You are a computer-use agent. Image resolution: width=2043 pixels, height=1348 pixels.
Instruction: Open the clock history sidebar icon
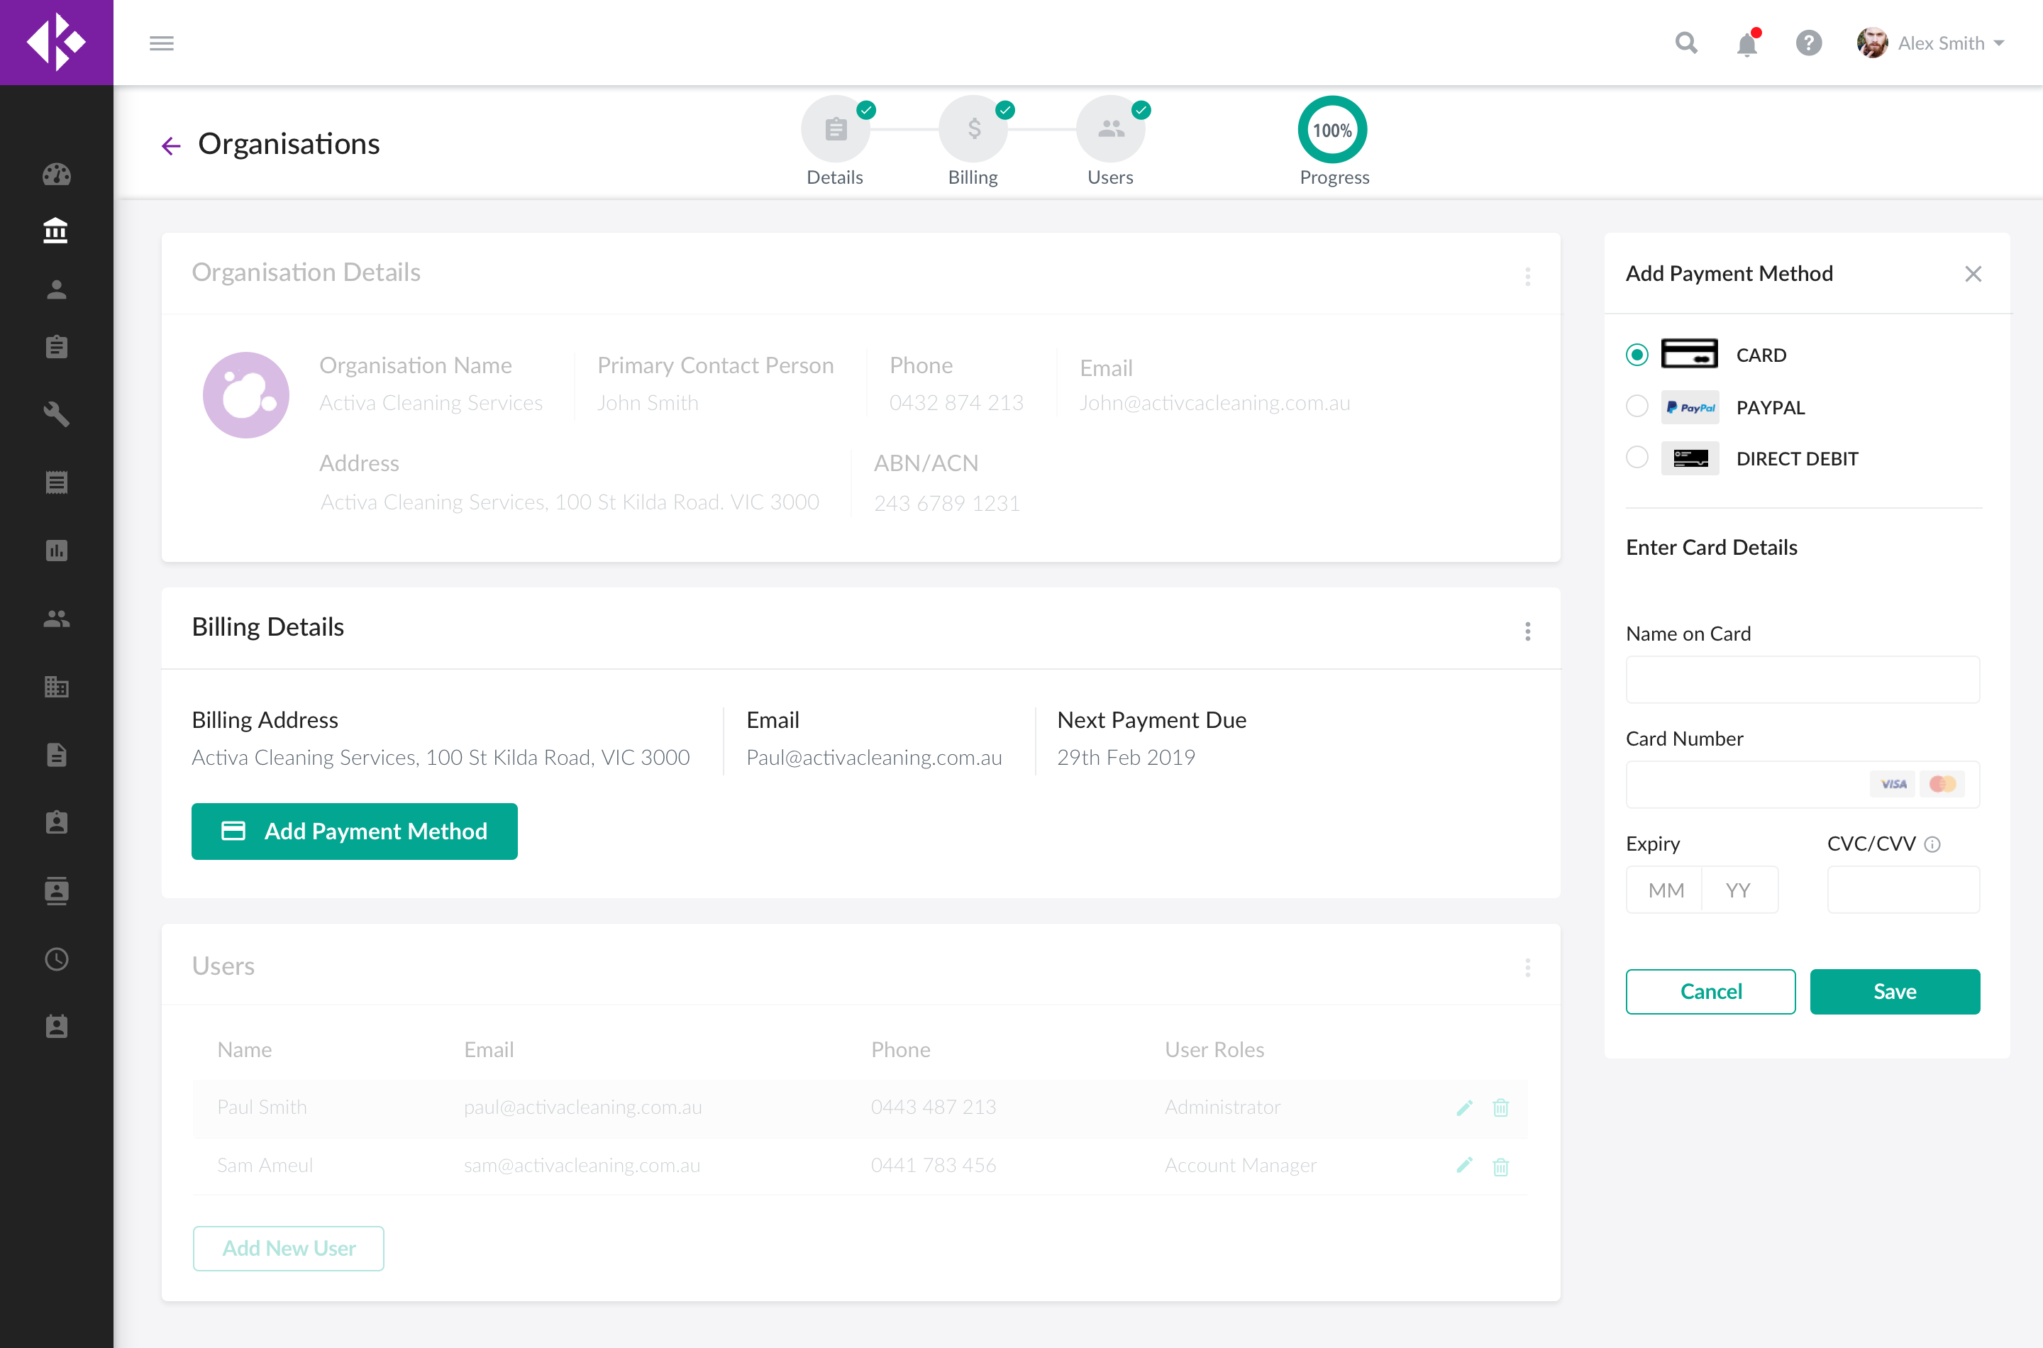point(57,958)
